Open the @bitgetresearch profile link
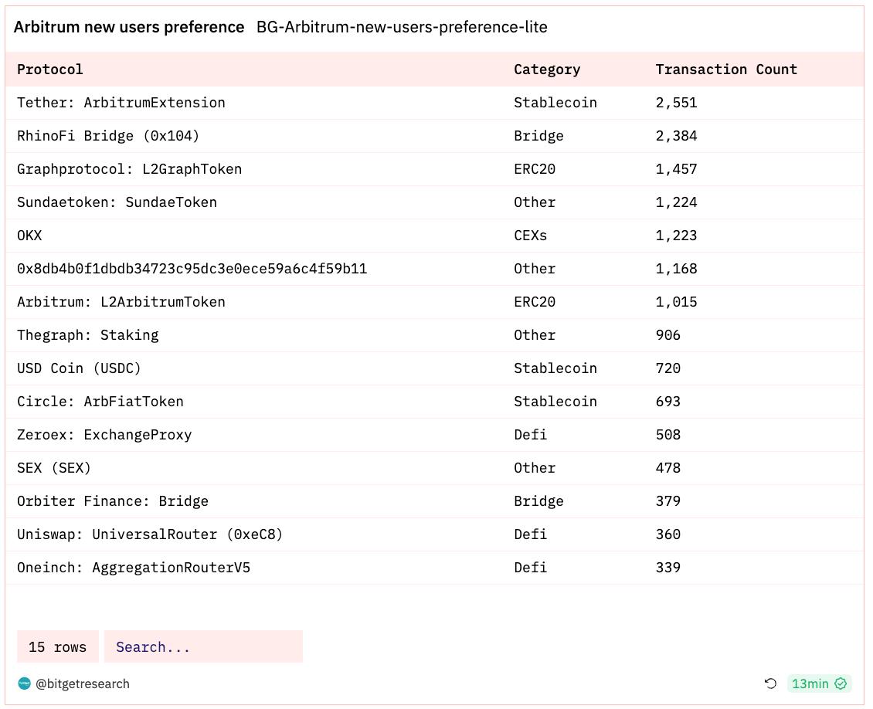The height and width of the screenshot is (709, 873). coord(83,684)
